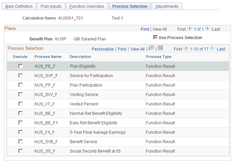Show next plan arrow in Plans header
The image size is (233, 162).
coord(207,28)
